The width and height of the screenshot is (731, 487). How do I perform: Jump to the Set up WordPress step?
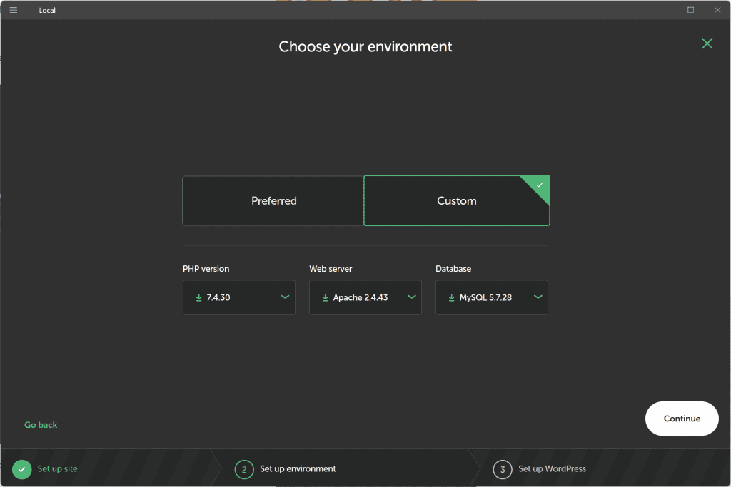[552, 469]
